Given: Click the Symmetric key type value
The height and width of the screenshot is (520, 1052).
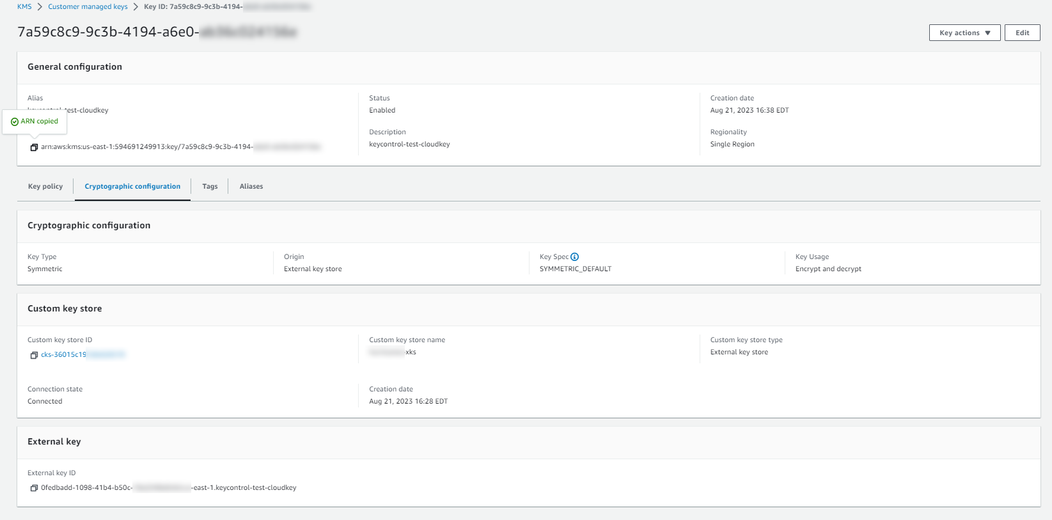Looking at the screenshot, I should tap(45, 269).
